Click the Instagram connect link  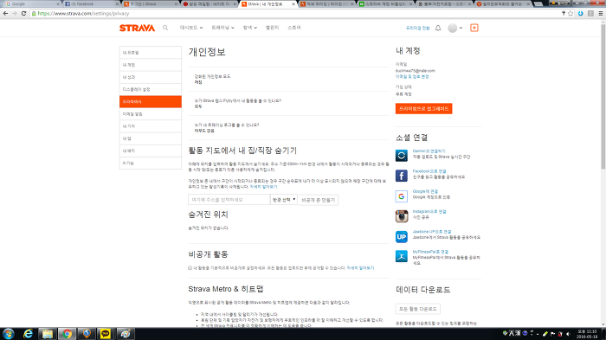(429, 211)
